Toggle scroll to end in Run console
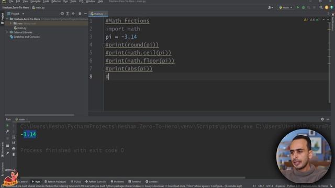Screen dimensions: 335x188 14,143
